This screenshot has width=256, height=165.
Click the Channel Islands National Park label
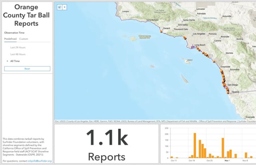[x=145, y=37]
